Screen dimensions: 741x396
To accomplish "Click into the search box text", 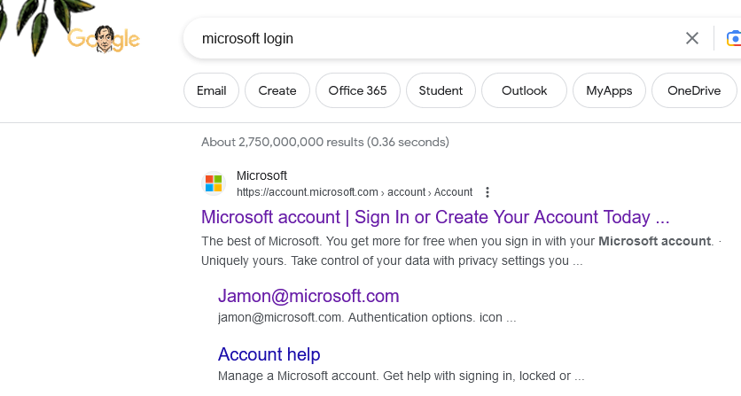I will pyautogui.click(x=247, y=38).
